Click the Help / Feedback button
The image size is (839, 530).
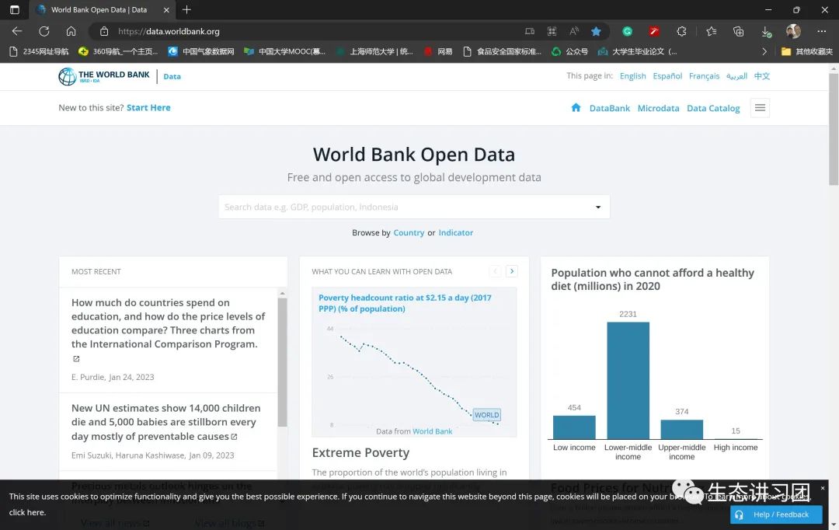point(776,514)
